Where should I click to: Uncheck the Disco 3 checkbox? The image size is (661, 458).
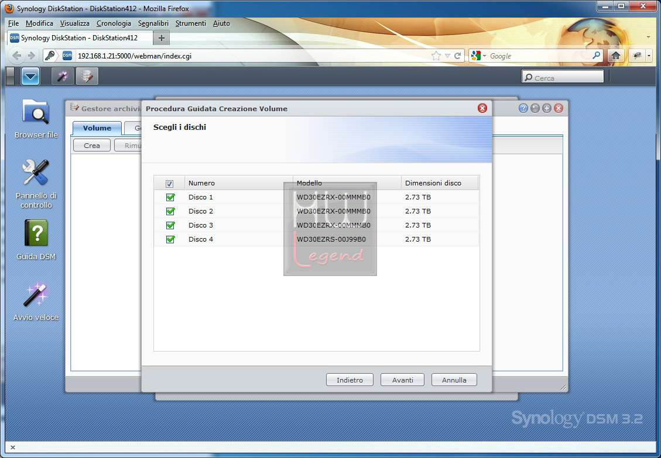(170, 225)
